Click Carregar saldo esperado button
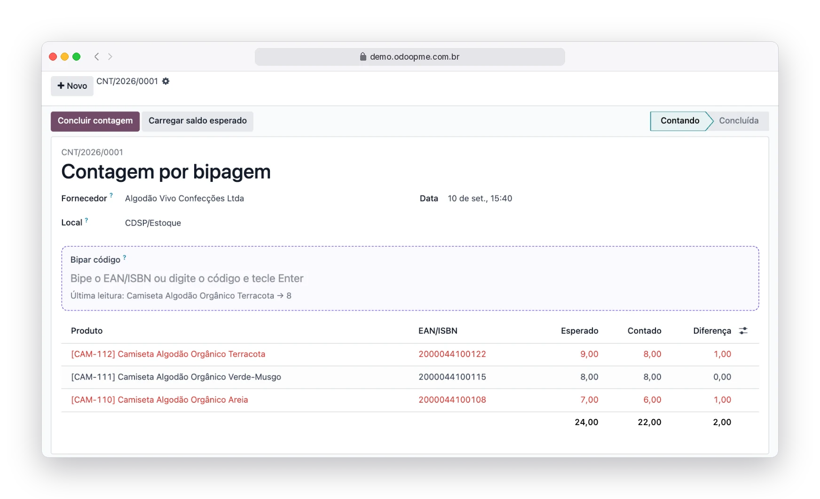 197,121
